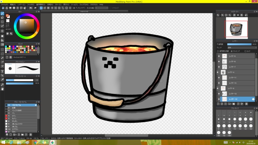
Task: Hide レイヤー9 visibility dot
Action: click(x=219, y=56)
